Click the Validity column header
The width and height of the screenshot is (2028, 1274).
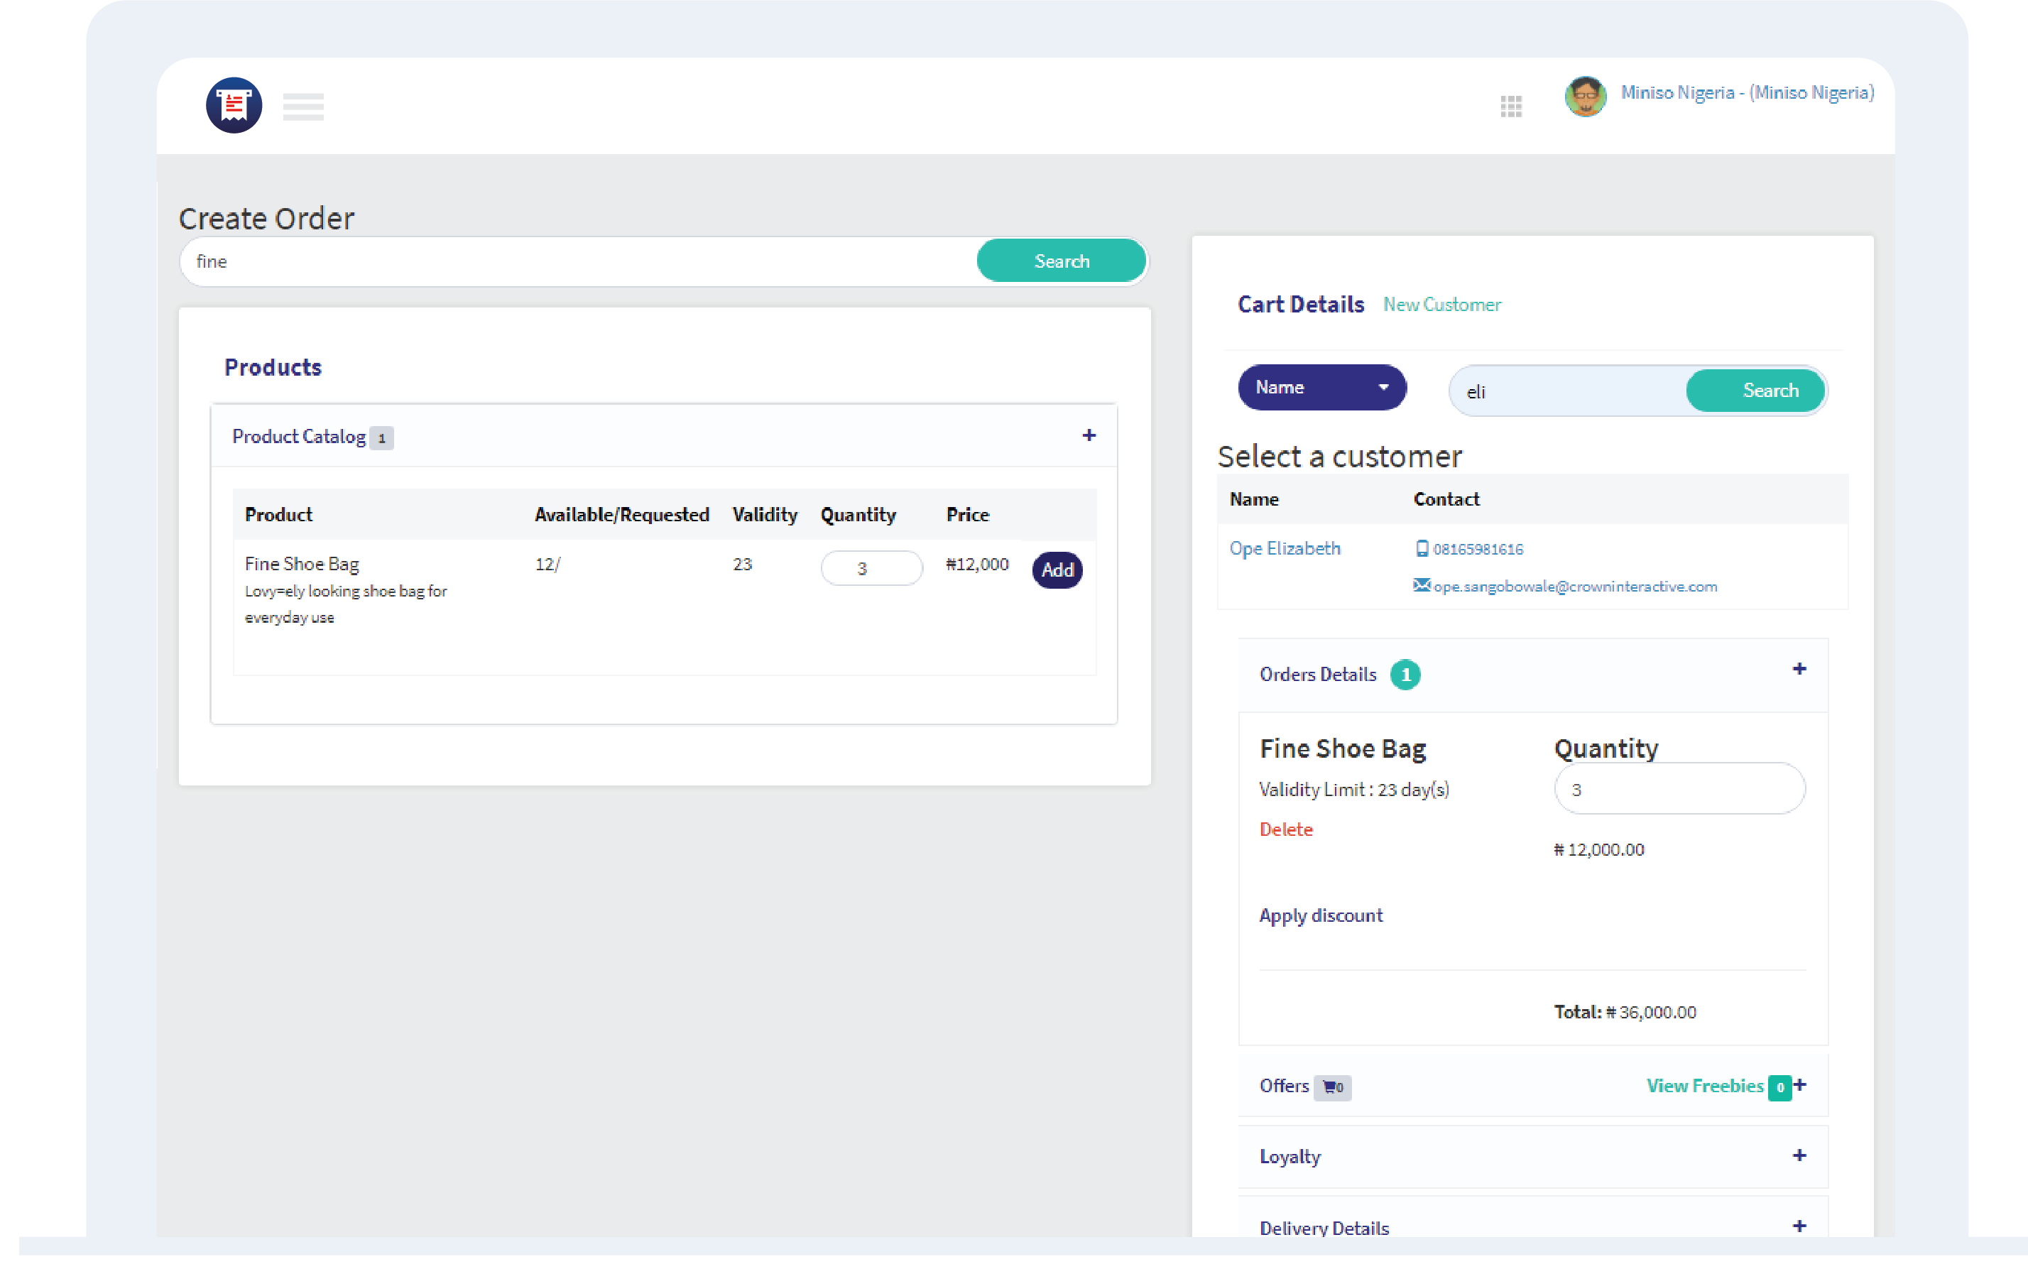coord(764,514)
